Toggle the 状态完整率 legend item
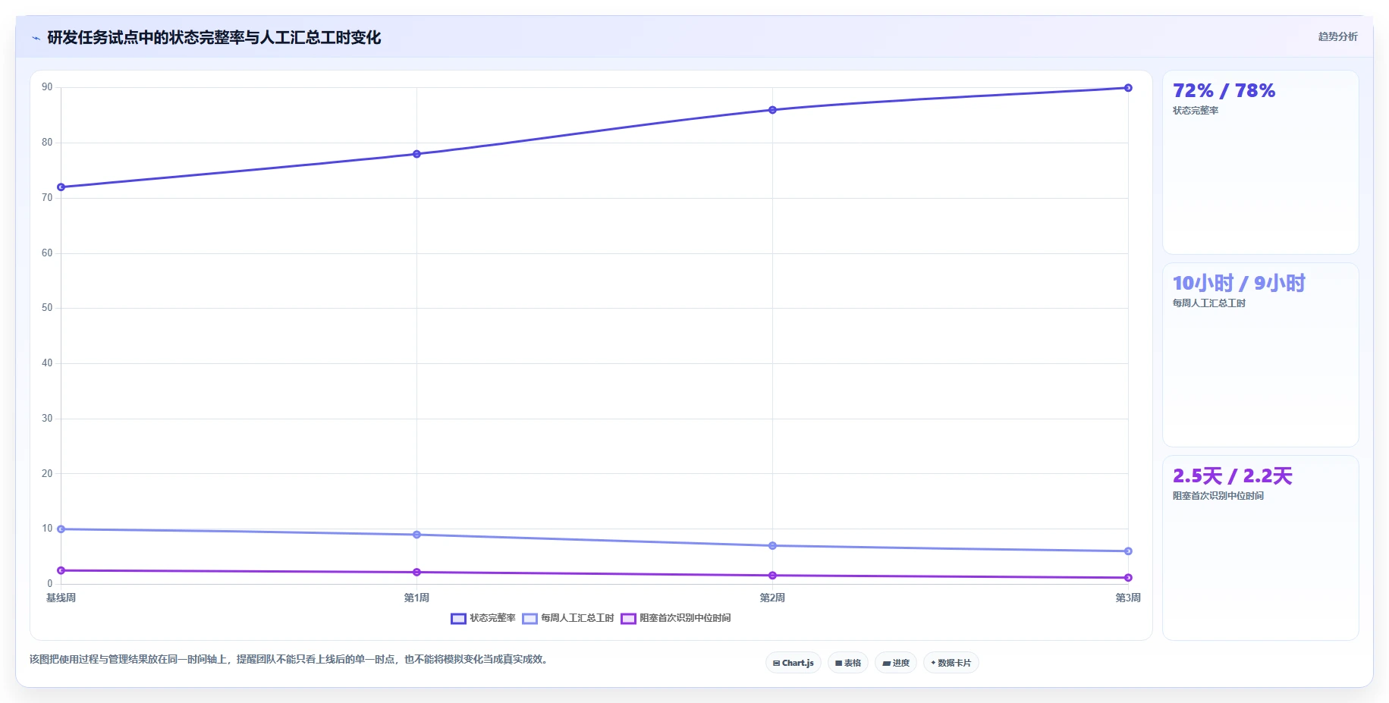1389x703 pixels. (482, 618)
